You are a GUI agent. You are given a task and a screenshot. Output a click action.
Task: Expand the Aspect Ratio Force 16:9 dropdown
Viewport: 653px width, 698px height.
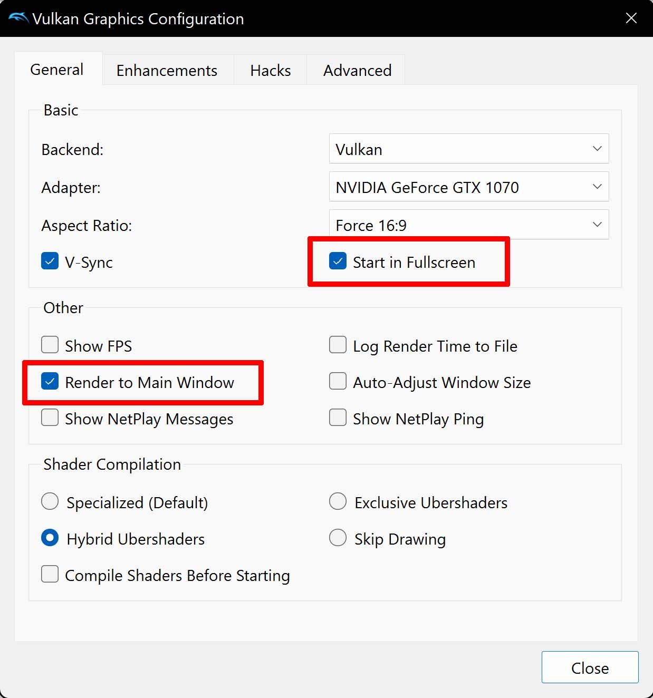tap(469, 225)
